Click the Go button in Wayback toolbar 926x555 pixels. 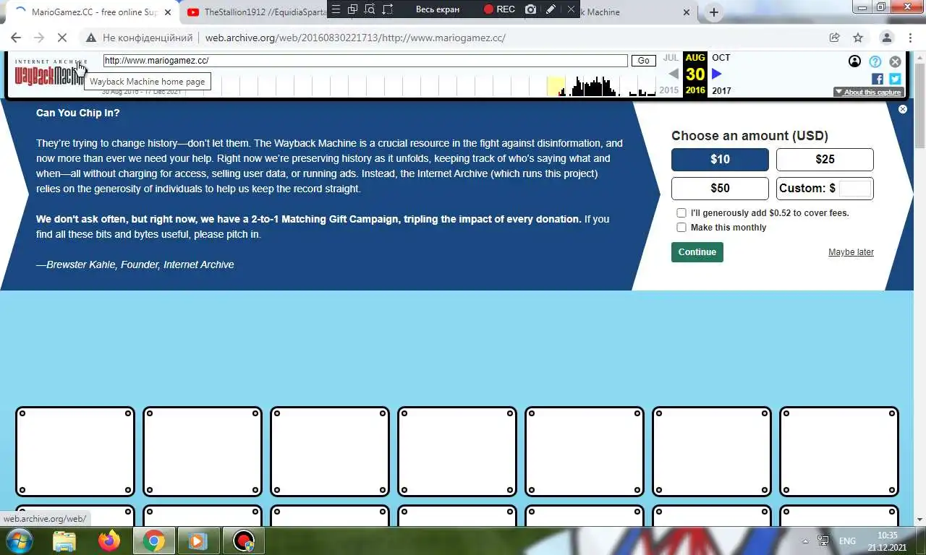[643, 61]
